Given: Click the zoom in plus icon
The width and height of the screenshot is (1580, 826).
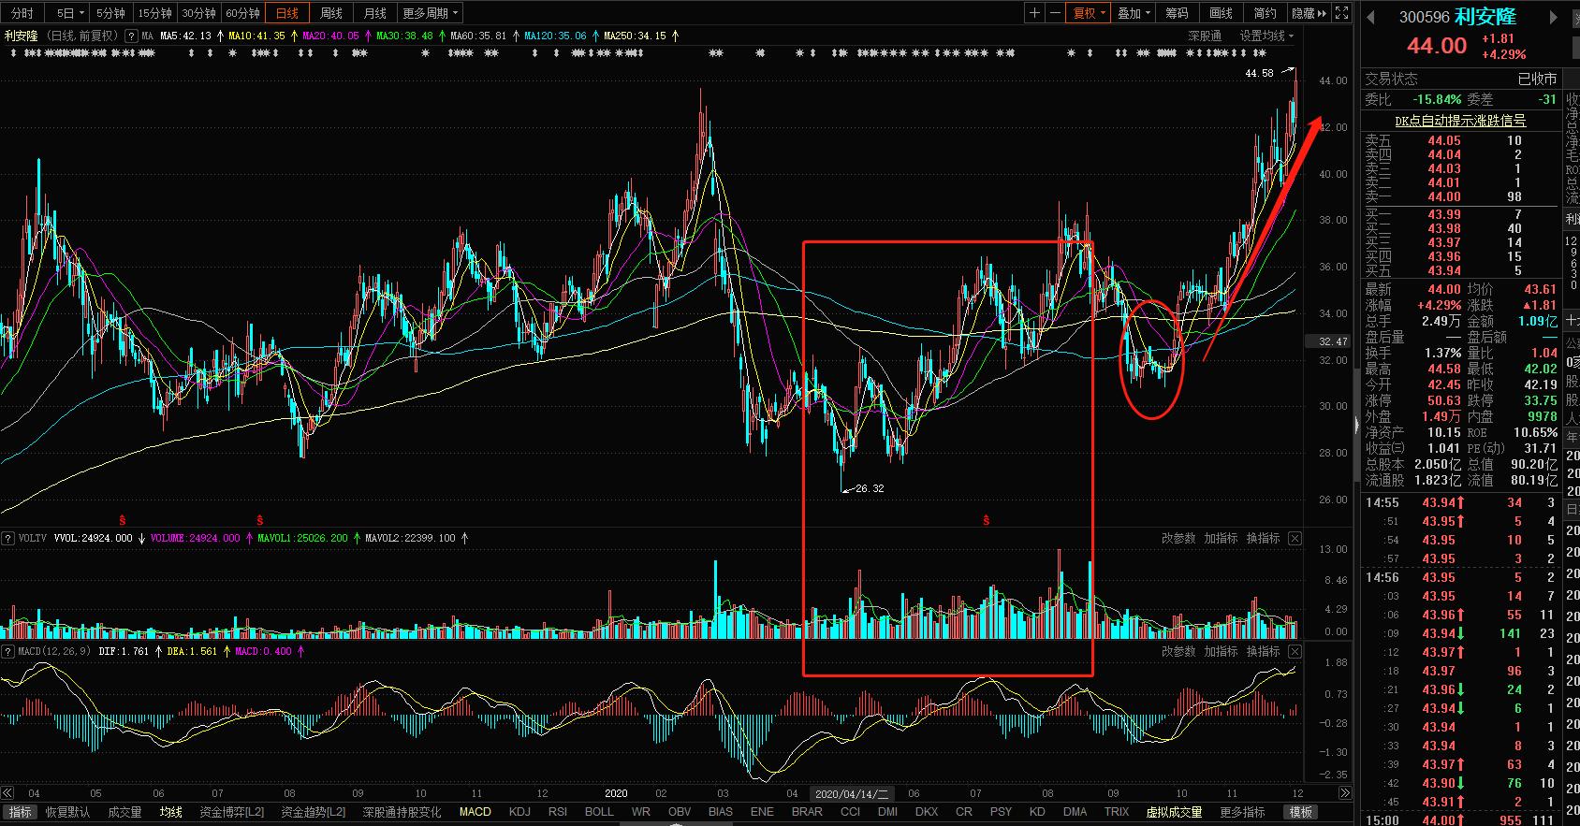Looking at the screenshot, I should [1034, 13].
